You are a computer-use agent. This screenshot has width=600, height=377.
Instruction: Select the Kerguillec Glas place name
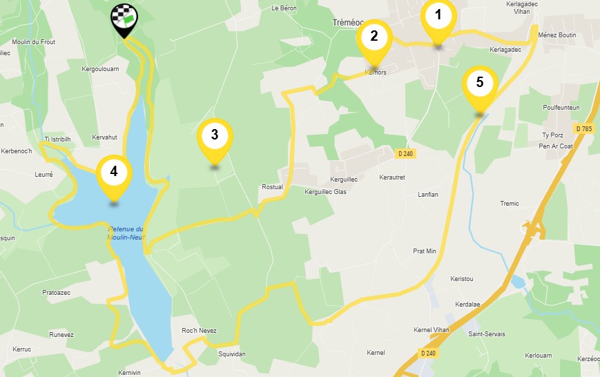325,192
